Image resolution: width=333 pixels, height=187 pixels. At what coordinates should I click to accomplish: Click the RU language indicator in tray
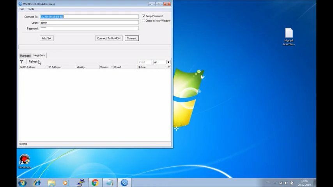click(x=268, y=182)
